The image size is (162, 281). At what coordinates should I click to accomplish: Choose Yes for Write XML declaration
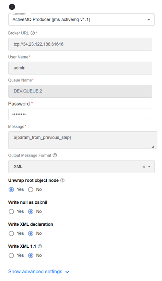11,233
